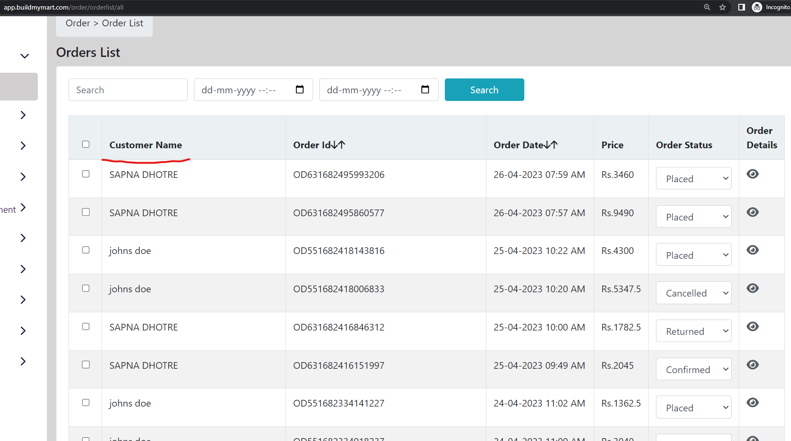Select the Rs.5347.5 order row checkbox
The width and height of the screenshot is (791, 441).
[x=86, y=288]
